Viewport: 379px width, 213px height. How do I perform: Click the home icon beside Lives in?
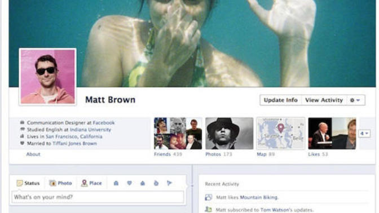click(22, 136)
